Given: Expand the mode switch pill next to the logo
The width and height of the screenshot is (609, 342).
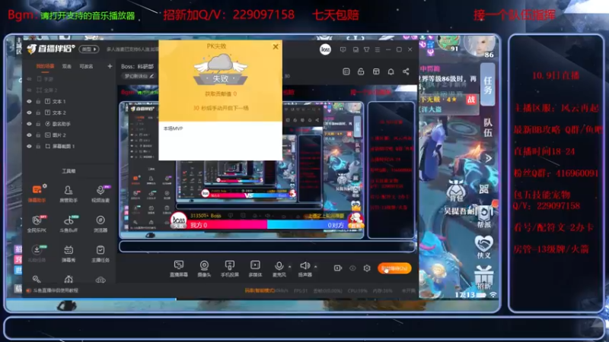Looking at the screenshot, I should click(x=89, y=49).
